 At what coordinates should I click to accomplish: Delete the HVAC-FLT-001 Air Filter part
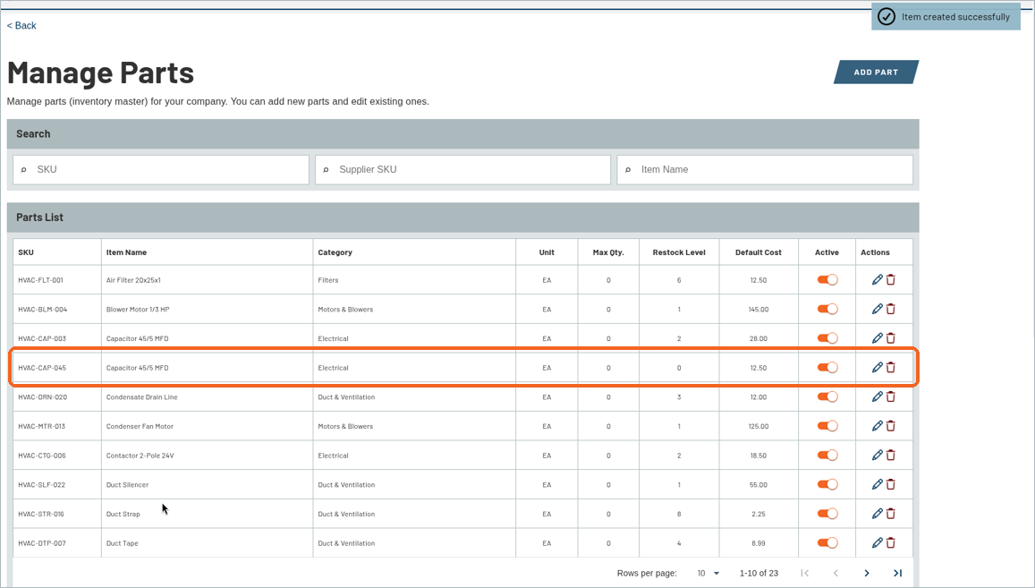(x=890, y=279)
